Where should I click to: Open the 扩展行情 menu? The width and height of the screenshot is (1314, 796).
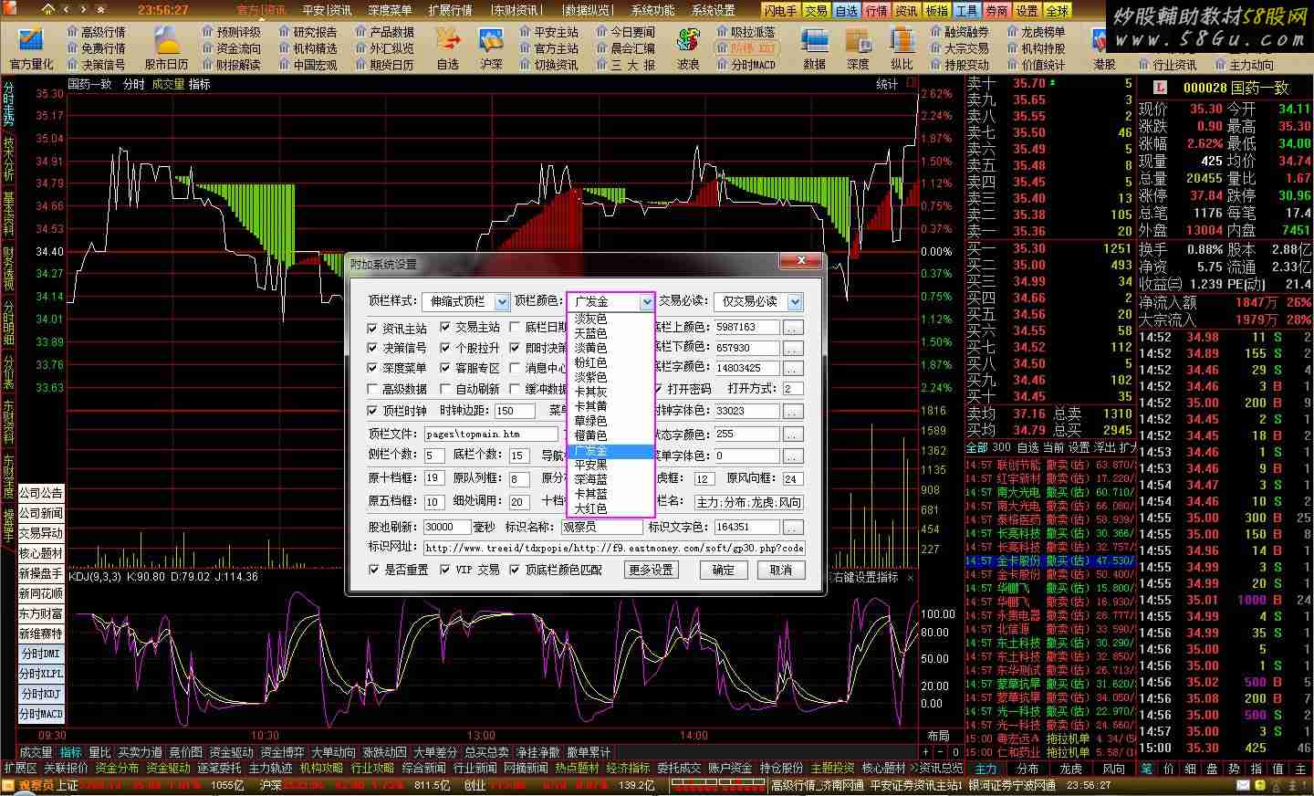(x=449, y=10)
